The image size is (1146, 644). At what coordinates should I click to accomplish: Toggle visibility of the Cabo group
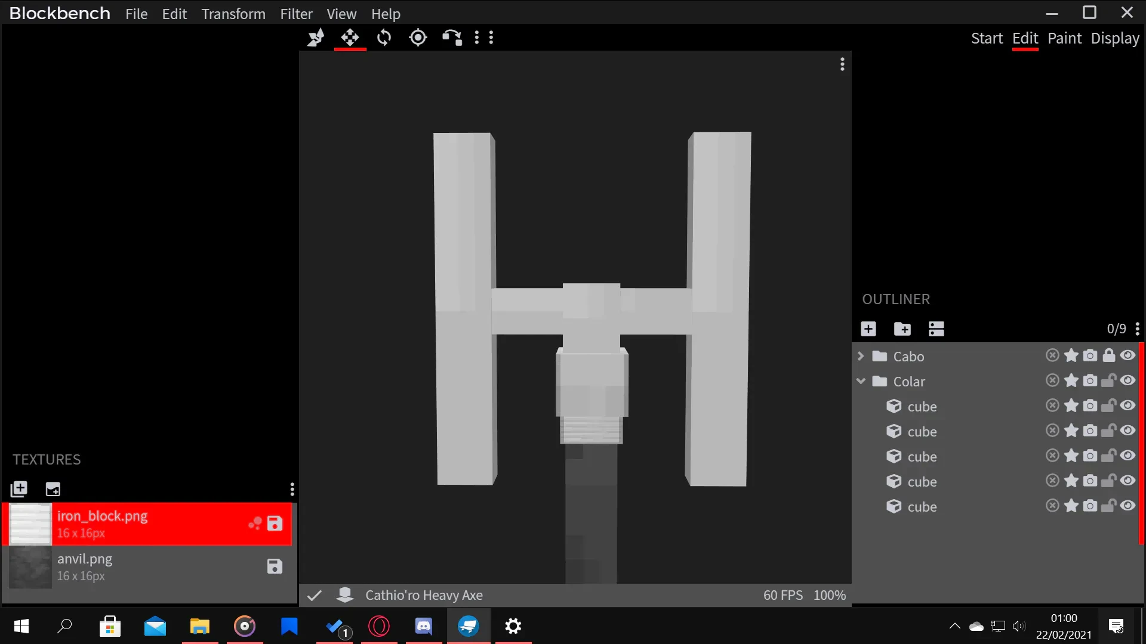coord(1127,355)
